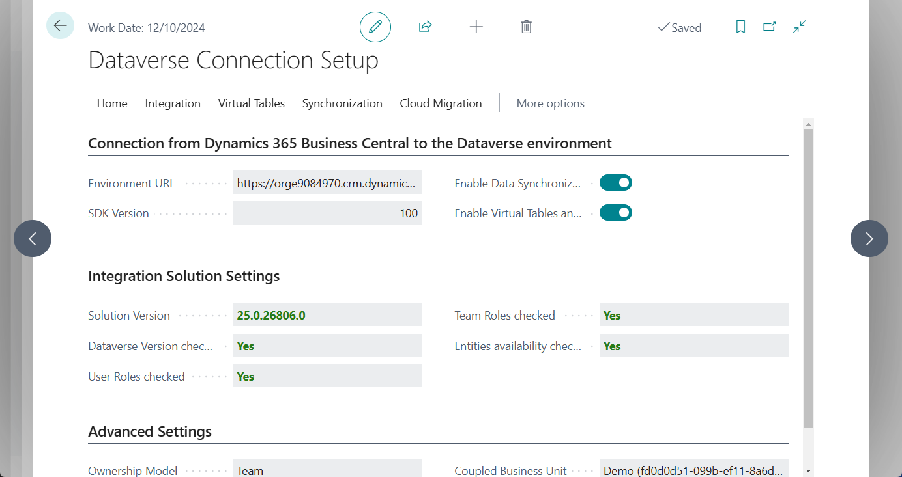
Task: Select the Home action menu
Action: pyautogui.click(x=111, y=103)
